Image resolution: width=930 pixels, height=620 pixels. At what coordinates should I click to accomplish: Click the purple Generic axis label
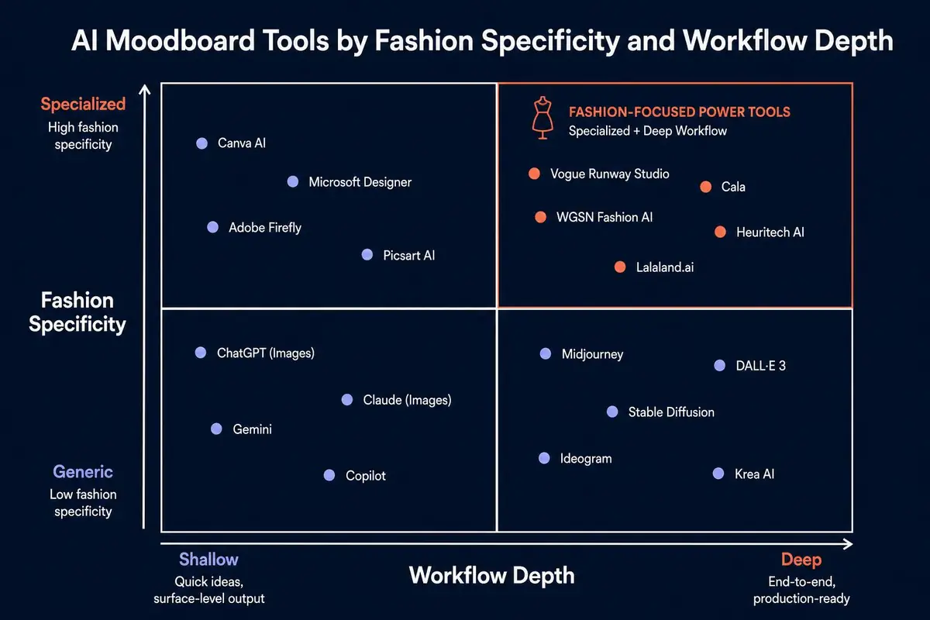click(x=83, y=472)
